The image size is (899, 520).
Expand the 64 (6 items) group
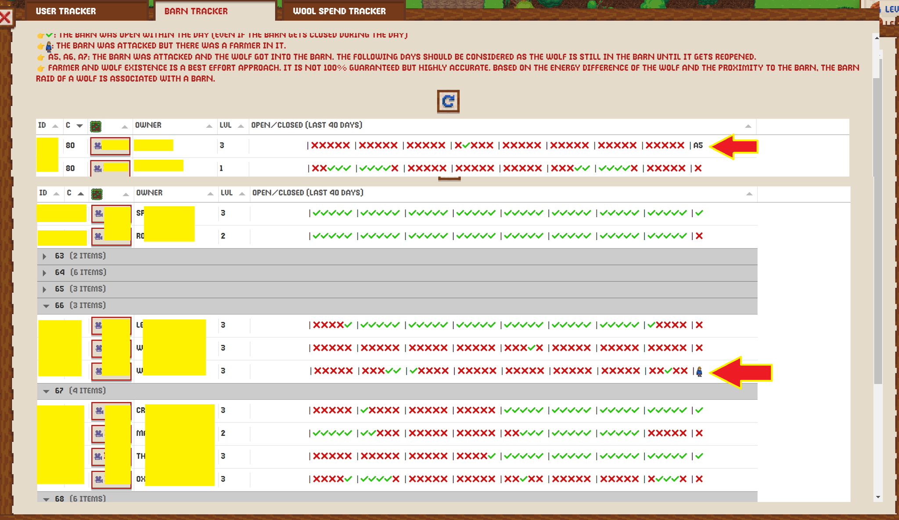(x=44, y=273)
